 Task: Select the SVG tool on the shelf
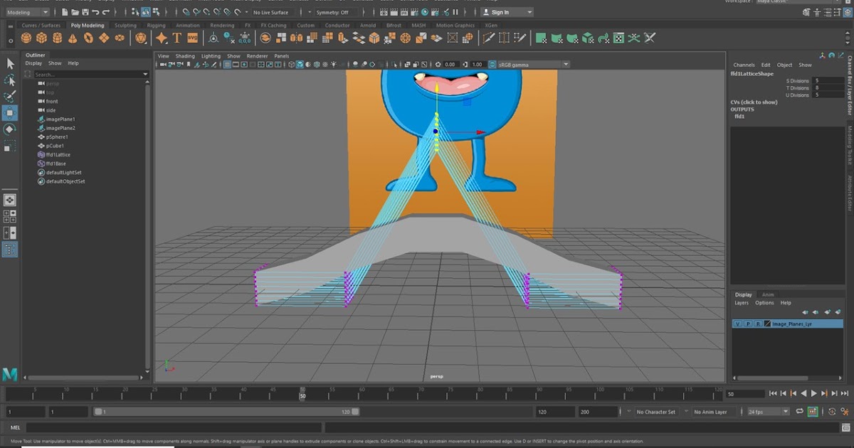click(192, 38)
